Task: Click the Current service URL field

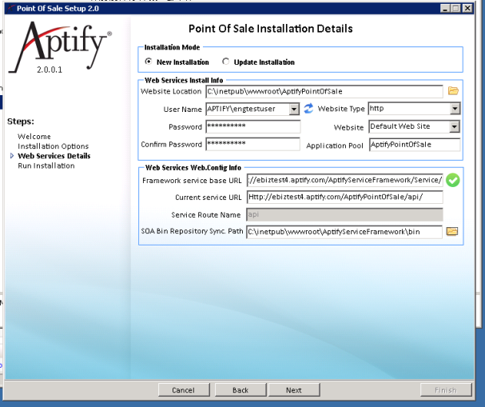Action: pos(345,198)
